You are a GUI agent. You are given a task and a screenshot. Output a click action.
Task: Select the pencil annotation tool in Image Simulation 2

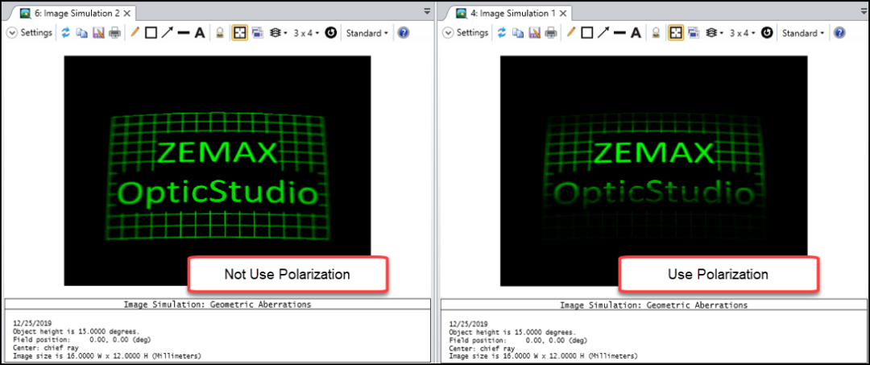point(135,33)
